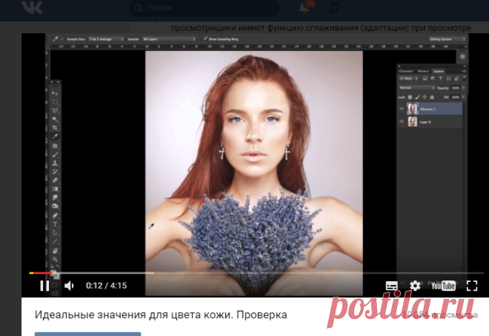Open VK home via logo
The width and height of the screenshot is (489, 336).
point(32,7)
